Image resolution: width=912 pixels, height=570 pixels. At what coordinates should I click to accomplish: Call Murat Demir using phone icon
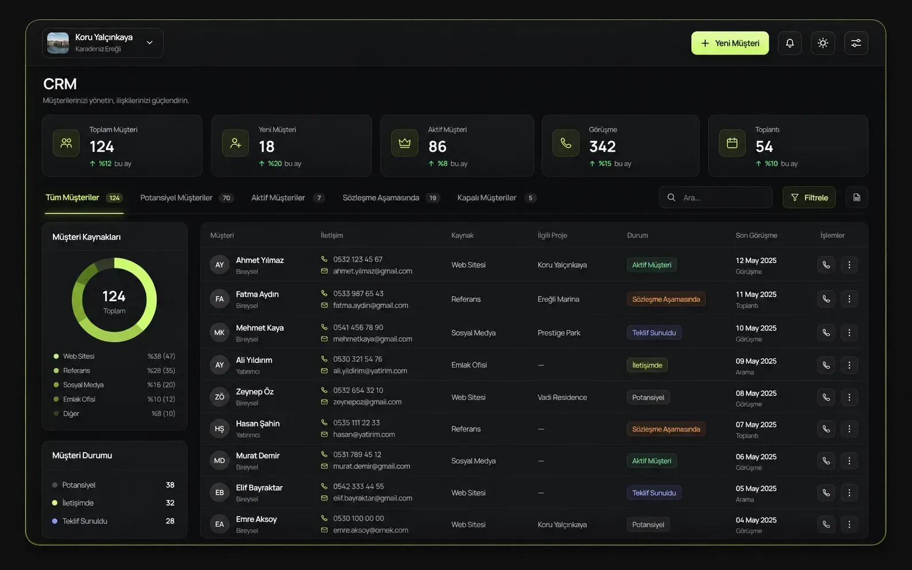click(826, 461)
